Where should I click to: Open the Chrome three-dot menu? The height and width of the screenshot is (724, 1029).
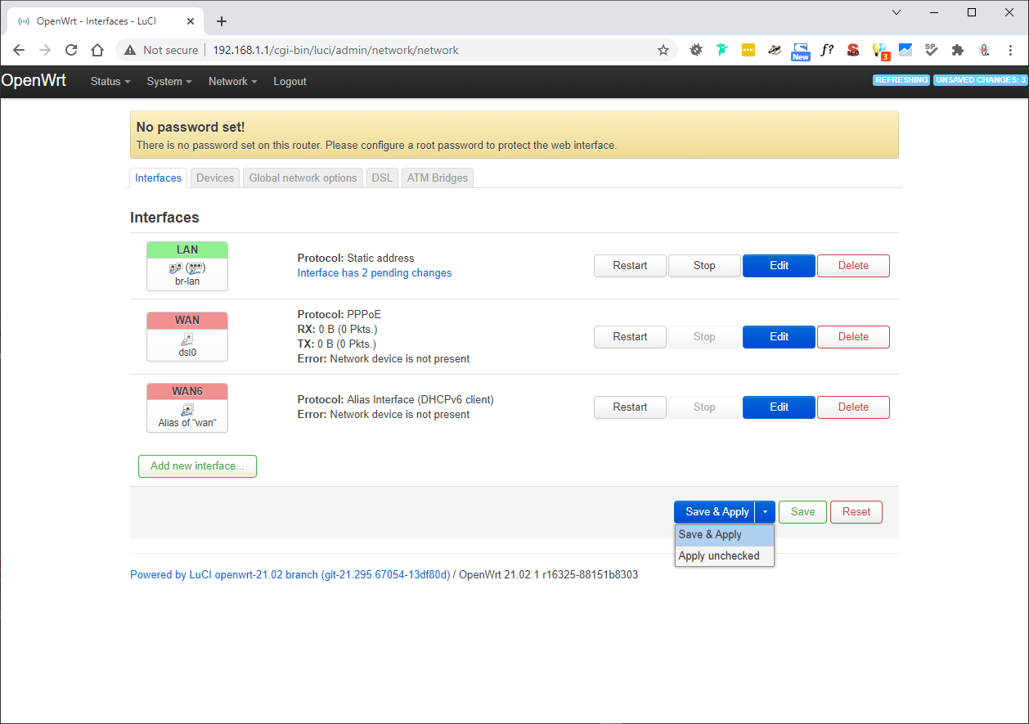click(1010, 50)
